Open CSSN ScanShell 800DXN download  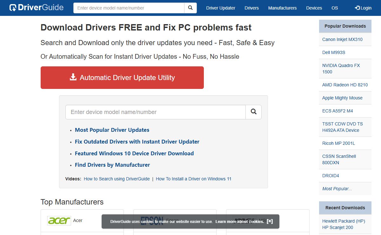point(339,159)
